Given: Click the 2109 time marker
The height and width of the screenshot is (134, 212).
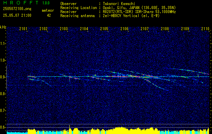Looking at the screenshot, I should coord(185,28).
